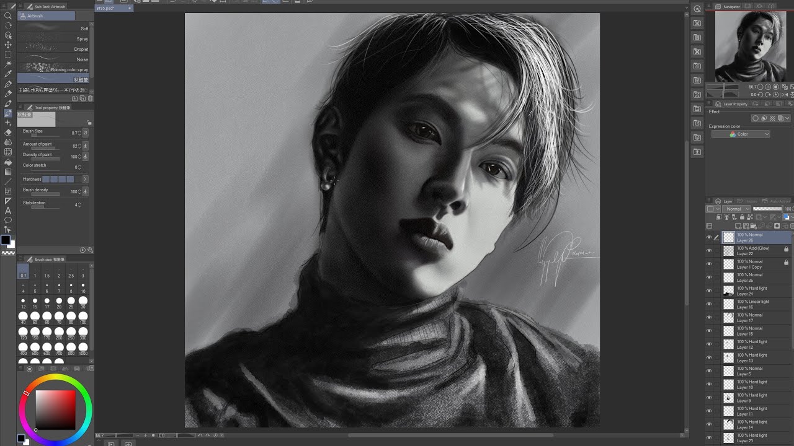Select the Text tool
The height and width of the screenshot is (446, 794).
pyautogui.click(x=8, y=211)
